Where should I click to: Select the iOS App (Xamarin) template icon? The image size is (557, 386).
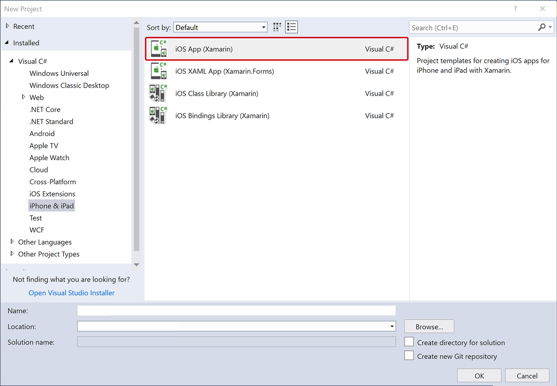click(x=158, y=49)
